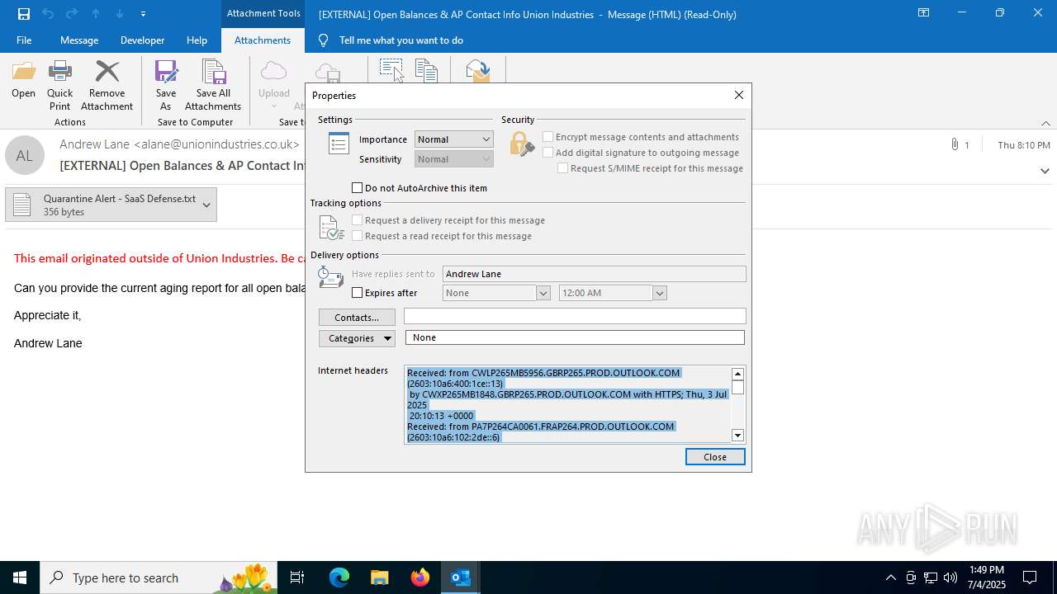Toggle the Expires after checkbox
The height and width of the screenshot is (594, 1057).
[x=358, y=293]
